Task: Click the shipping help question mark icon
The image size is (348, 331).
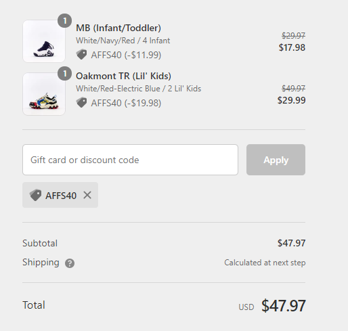Action: (x=70, y=263)
